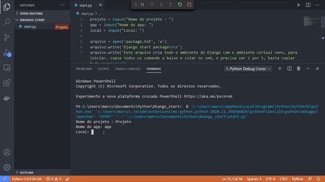This screenshot has height=182, width=325.
Task: Expand the Open Editors section
Action: 42,14
